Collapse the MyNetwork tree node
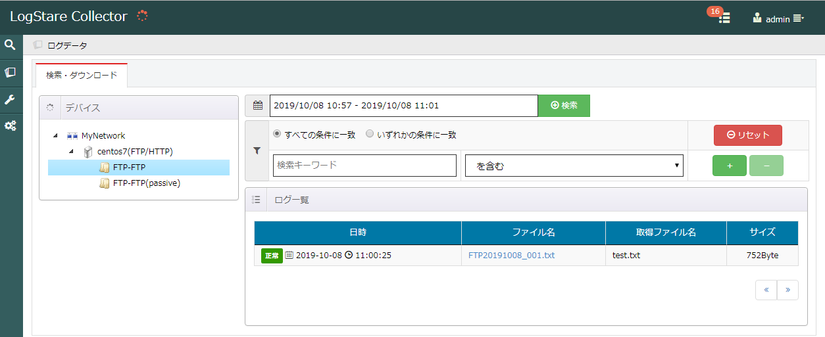This screenshot has height=337, width=825. (x=56, y=136)
